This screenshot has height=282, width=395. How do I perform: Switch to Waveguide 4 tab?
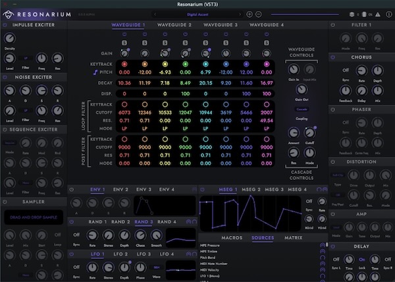coord(267,24)
